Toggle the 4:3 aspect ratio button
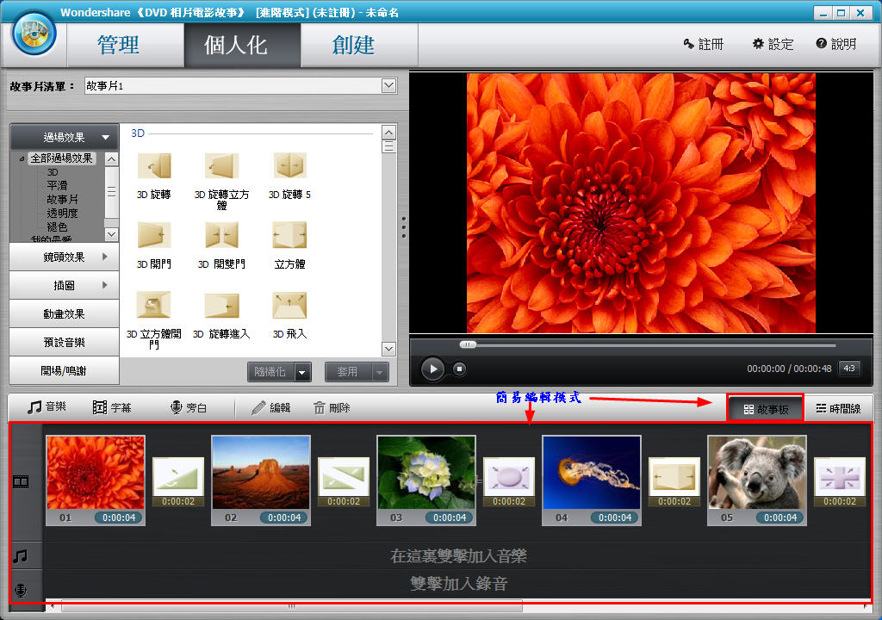882x620 pixels. pos(848,369)
